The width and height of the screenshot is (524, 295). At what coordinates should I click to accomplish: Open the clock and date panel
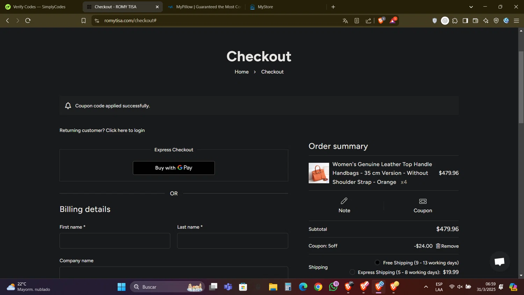click(x=486, y=287)
